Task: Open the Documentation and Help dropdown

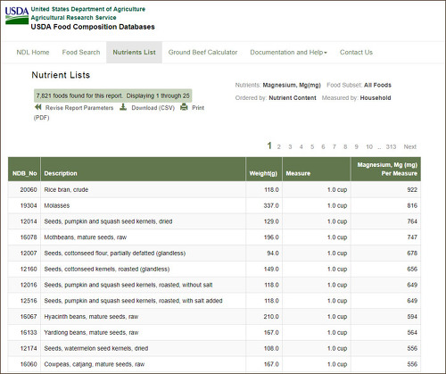Action: tap(288, 53)
